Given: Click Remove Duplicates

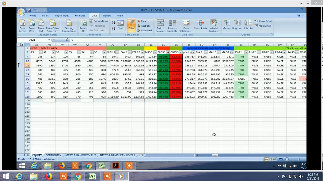Looking at the screenshot, I should click(x=172, y=26).
